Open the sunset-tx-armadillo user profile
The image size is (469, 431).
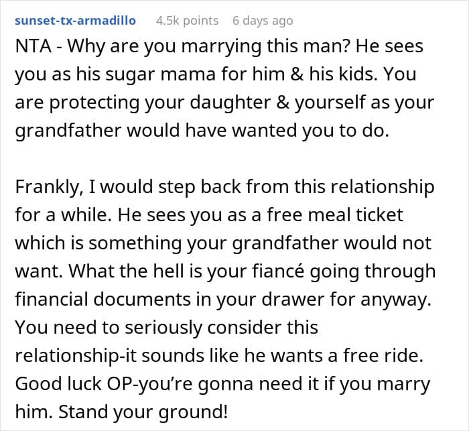point(75,21)
